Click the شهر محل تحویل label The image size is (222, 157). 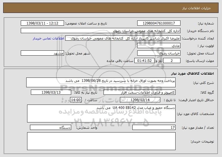coord(78,54)
